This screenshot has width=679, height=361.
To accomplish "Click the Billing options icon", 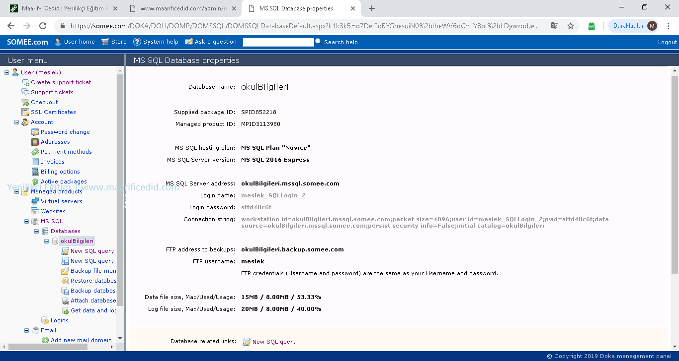I will point(35,172).
